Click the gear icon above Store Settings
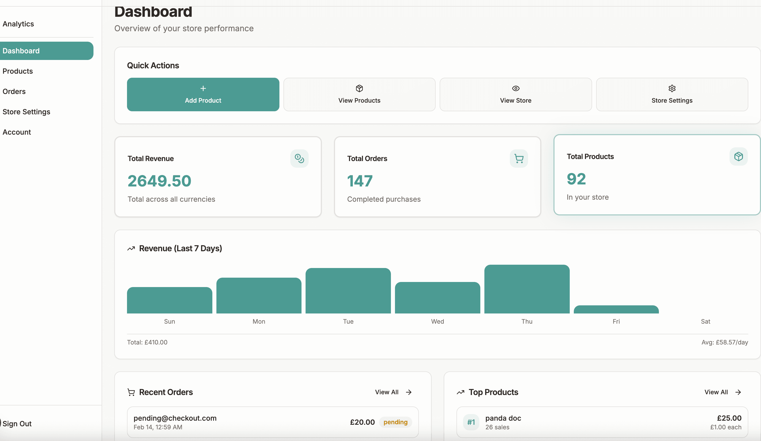Image resolution: width=761 pixels, height=441 pixels. click(x=672, y=88)
